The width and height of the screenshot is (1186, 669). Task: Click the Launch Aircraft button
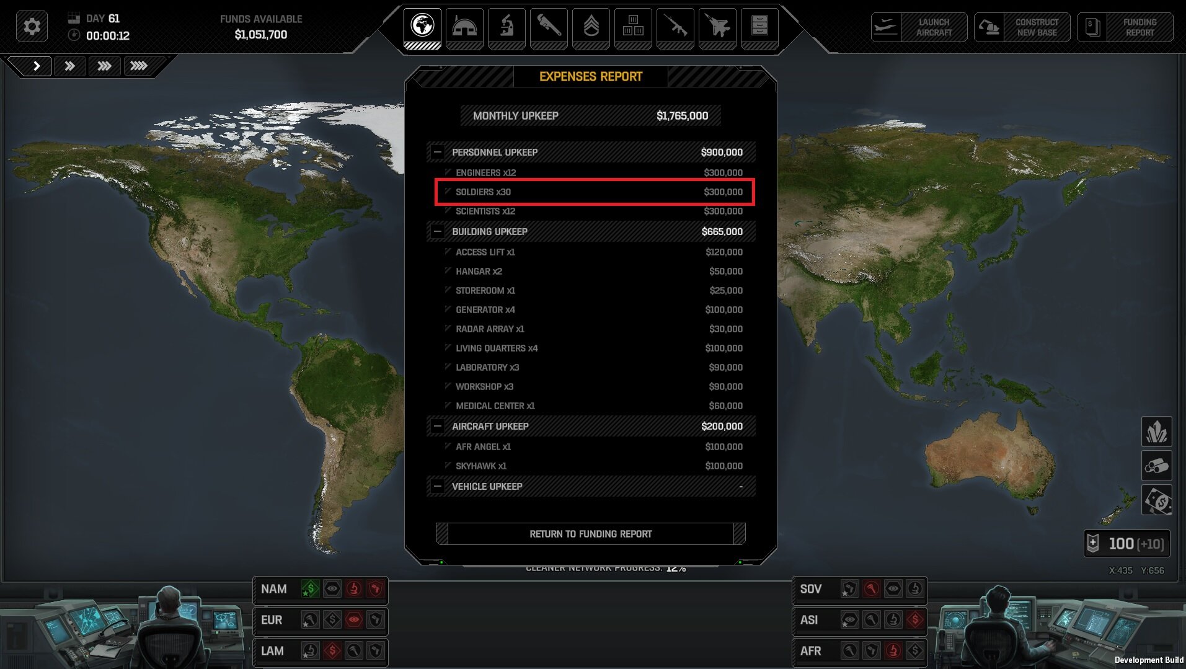coord(919,27)
